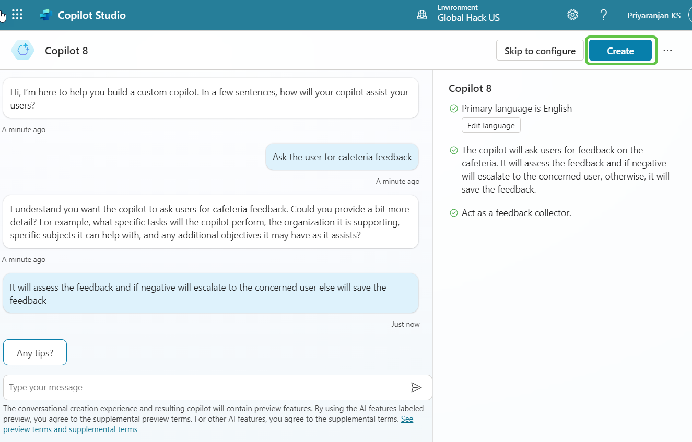Select the 'Any tips?' suggestion chip
The width and height of the screenshot is (692, 442).
click(35, 353)
